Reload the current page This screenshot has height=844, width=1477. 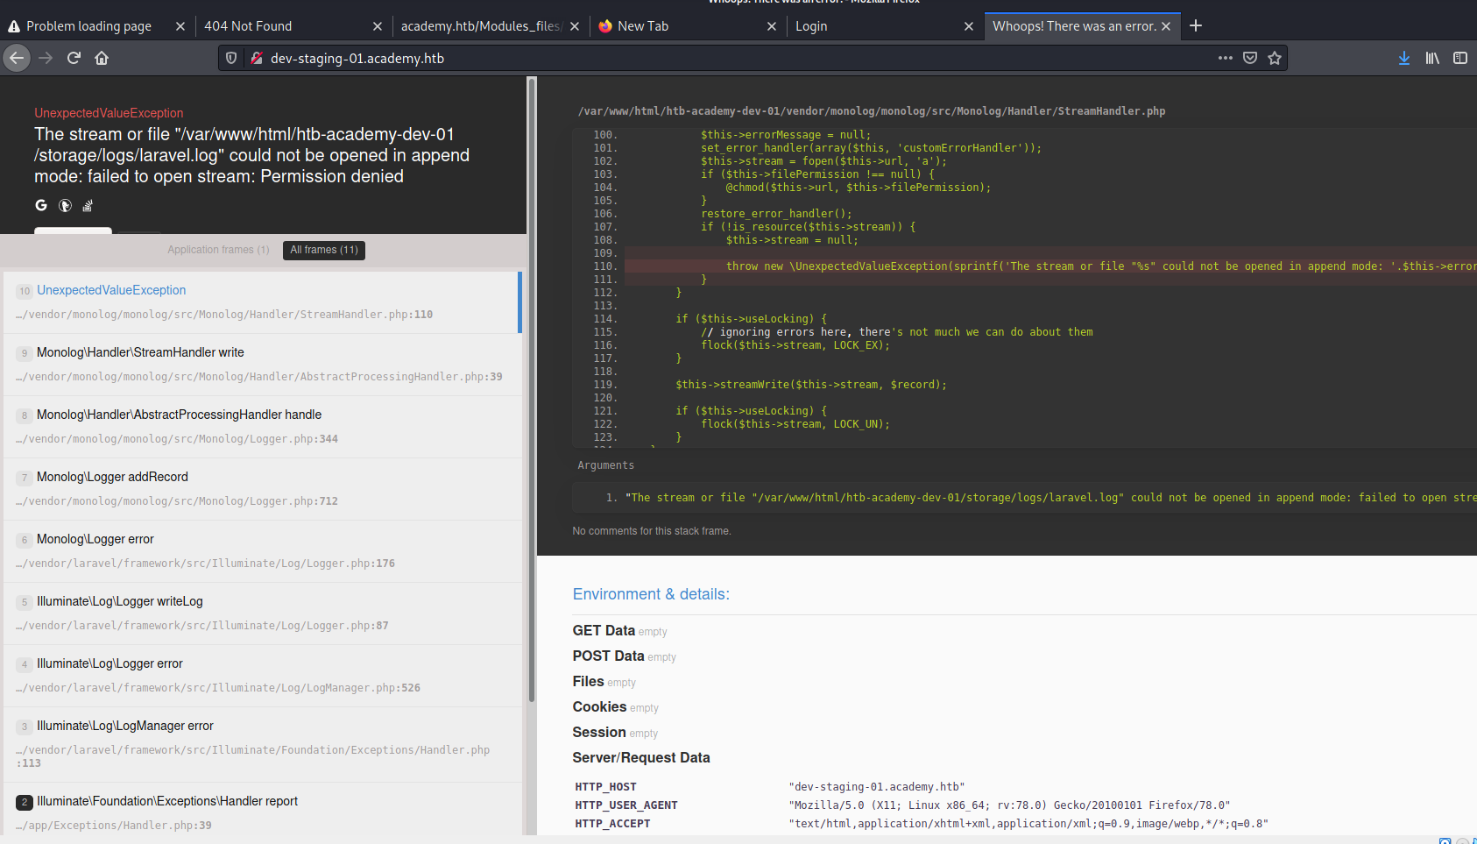point(74,58)
